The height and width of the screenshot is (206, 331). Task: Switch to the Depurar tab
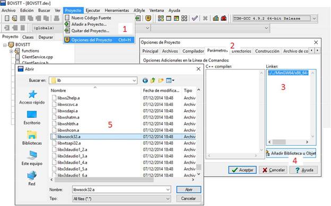[46, 37]
